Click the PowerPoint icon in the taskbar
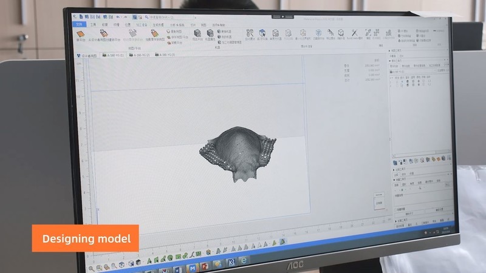 click(x=205, y=265)
